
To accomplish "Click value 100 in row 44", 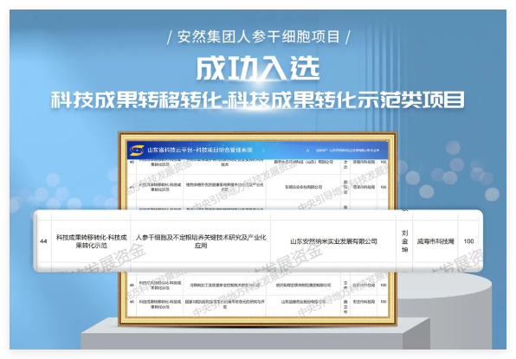I will click(468, 241).
